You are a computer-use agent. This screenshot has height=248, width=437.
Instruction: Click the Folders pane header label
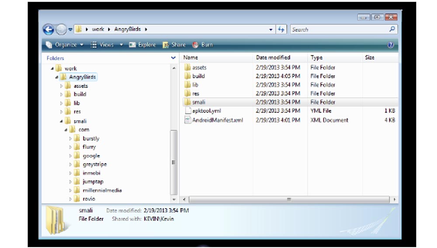click(55, 58)
